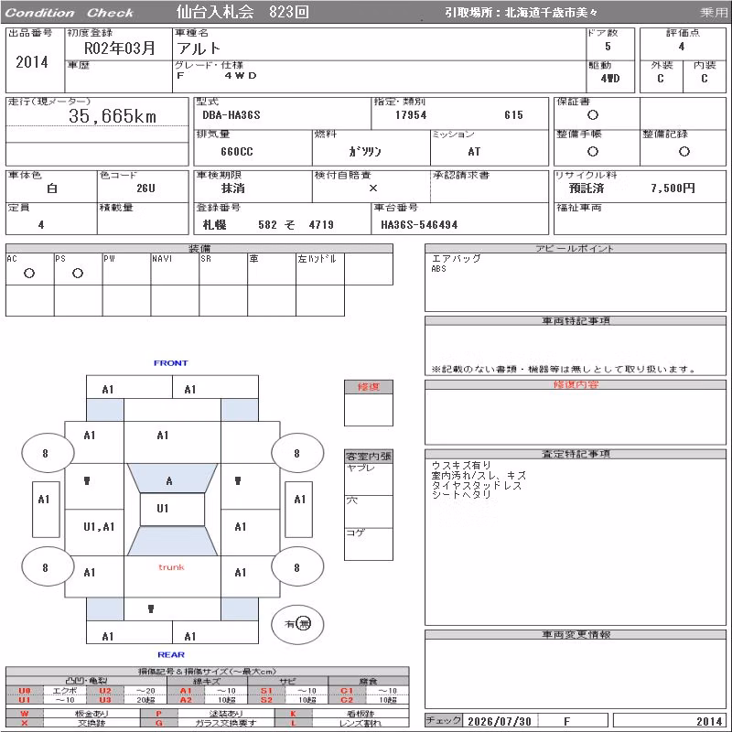Screen dimensions: 732x732
Task: Click the ヤブレ interior damage cell
Action: pyautogui.click(x=369, y=479)
